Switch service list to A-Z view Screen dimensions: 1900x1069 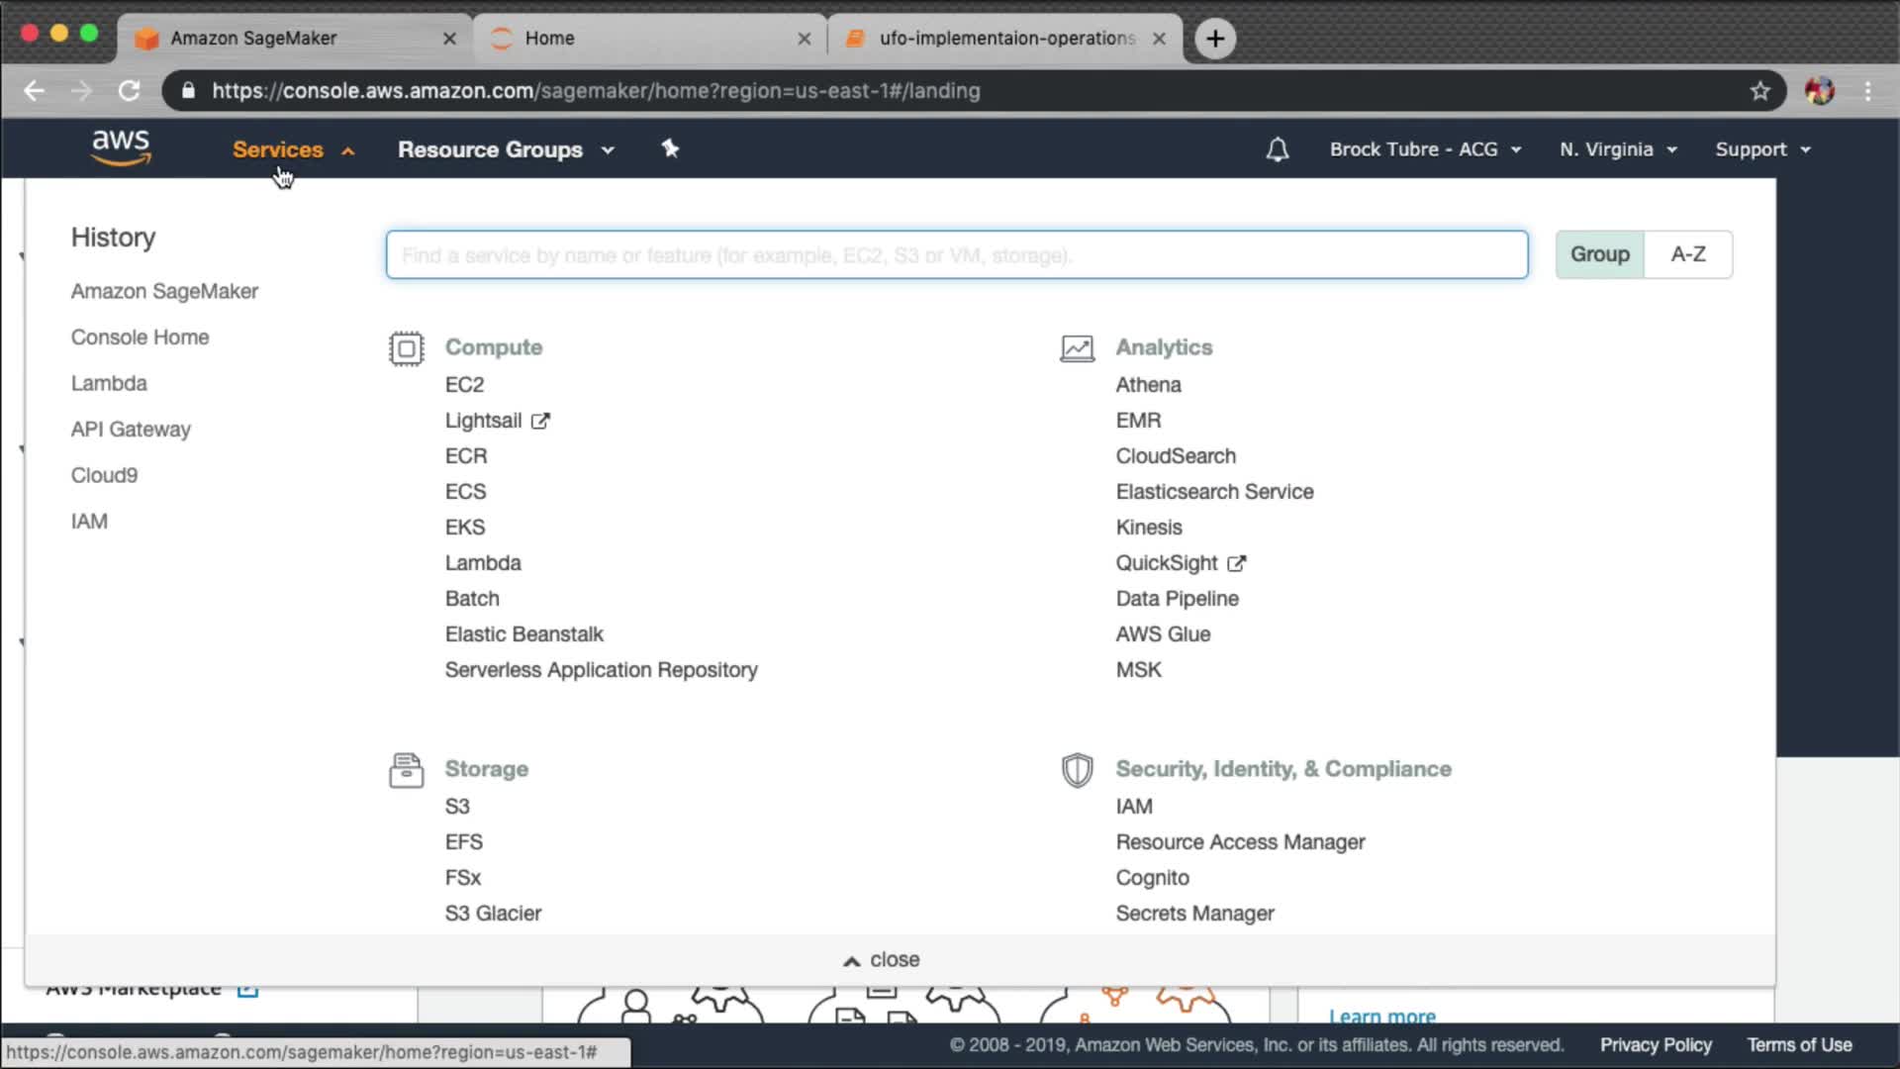point(1687,254)
